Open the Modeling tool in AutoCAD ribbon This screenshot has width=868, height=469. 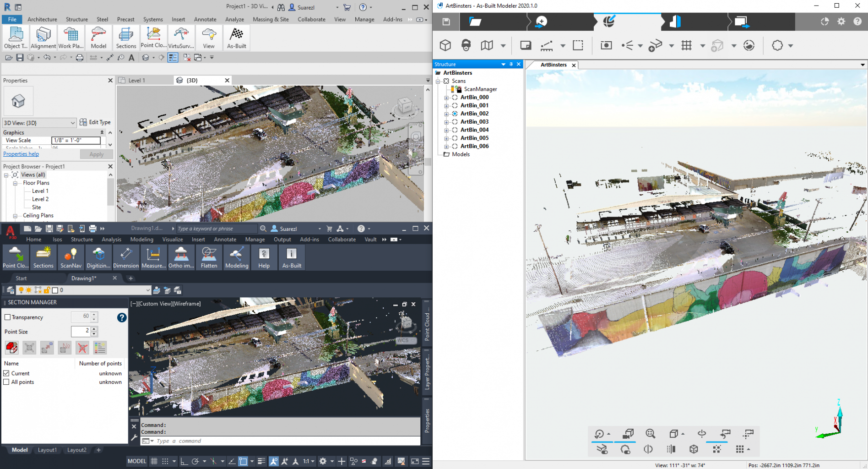pos(237,257)
